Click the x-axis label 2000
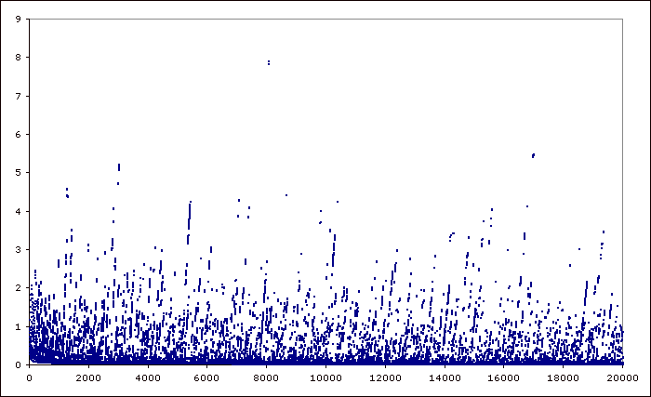651x397 pixels. tap(88, 377)
